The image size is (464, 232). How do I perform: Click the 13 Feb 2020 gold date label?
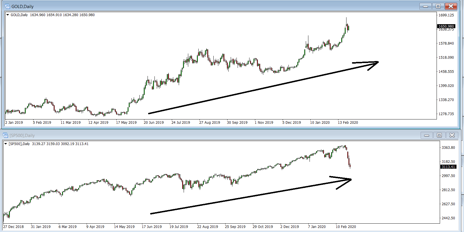(348, 123)
